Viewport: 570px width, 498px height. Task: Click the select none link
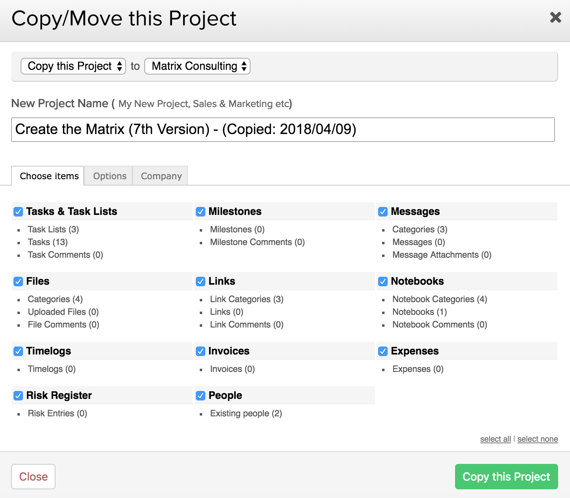tap(537, 439)
